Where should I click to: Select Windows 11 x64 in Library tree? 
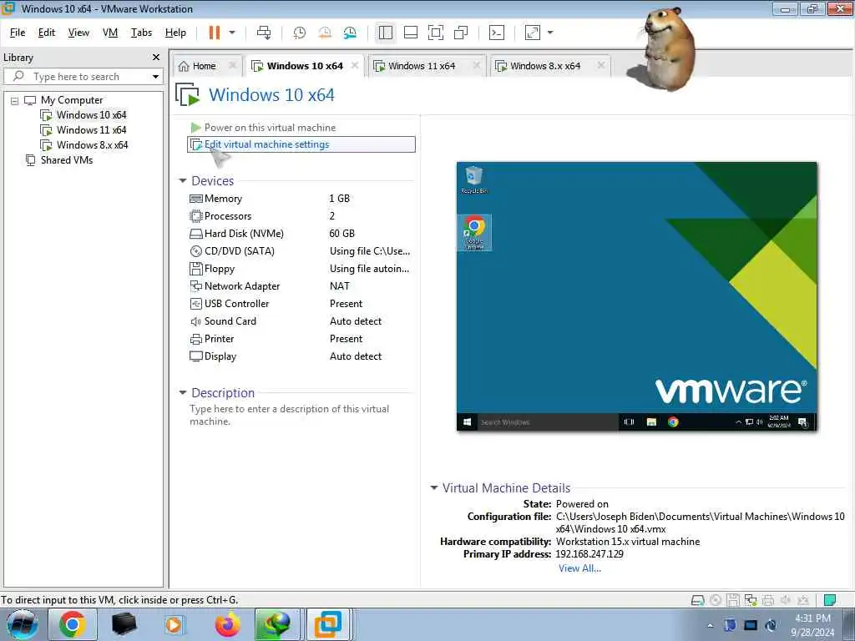(x=83, y=130)
